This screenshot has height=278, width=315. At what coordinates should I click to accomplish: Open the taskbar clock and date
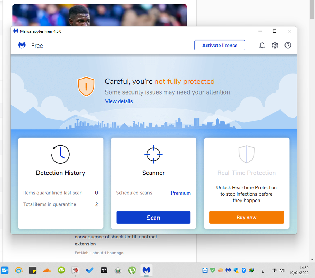point(299,270)
